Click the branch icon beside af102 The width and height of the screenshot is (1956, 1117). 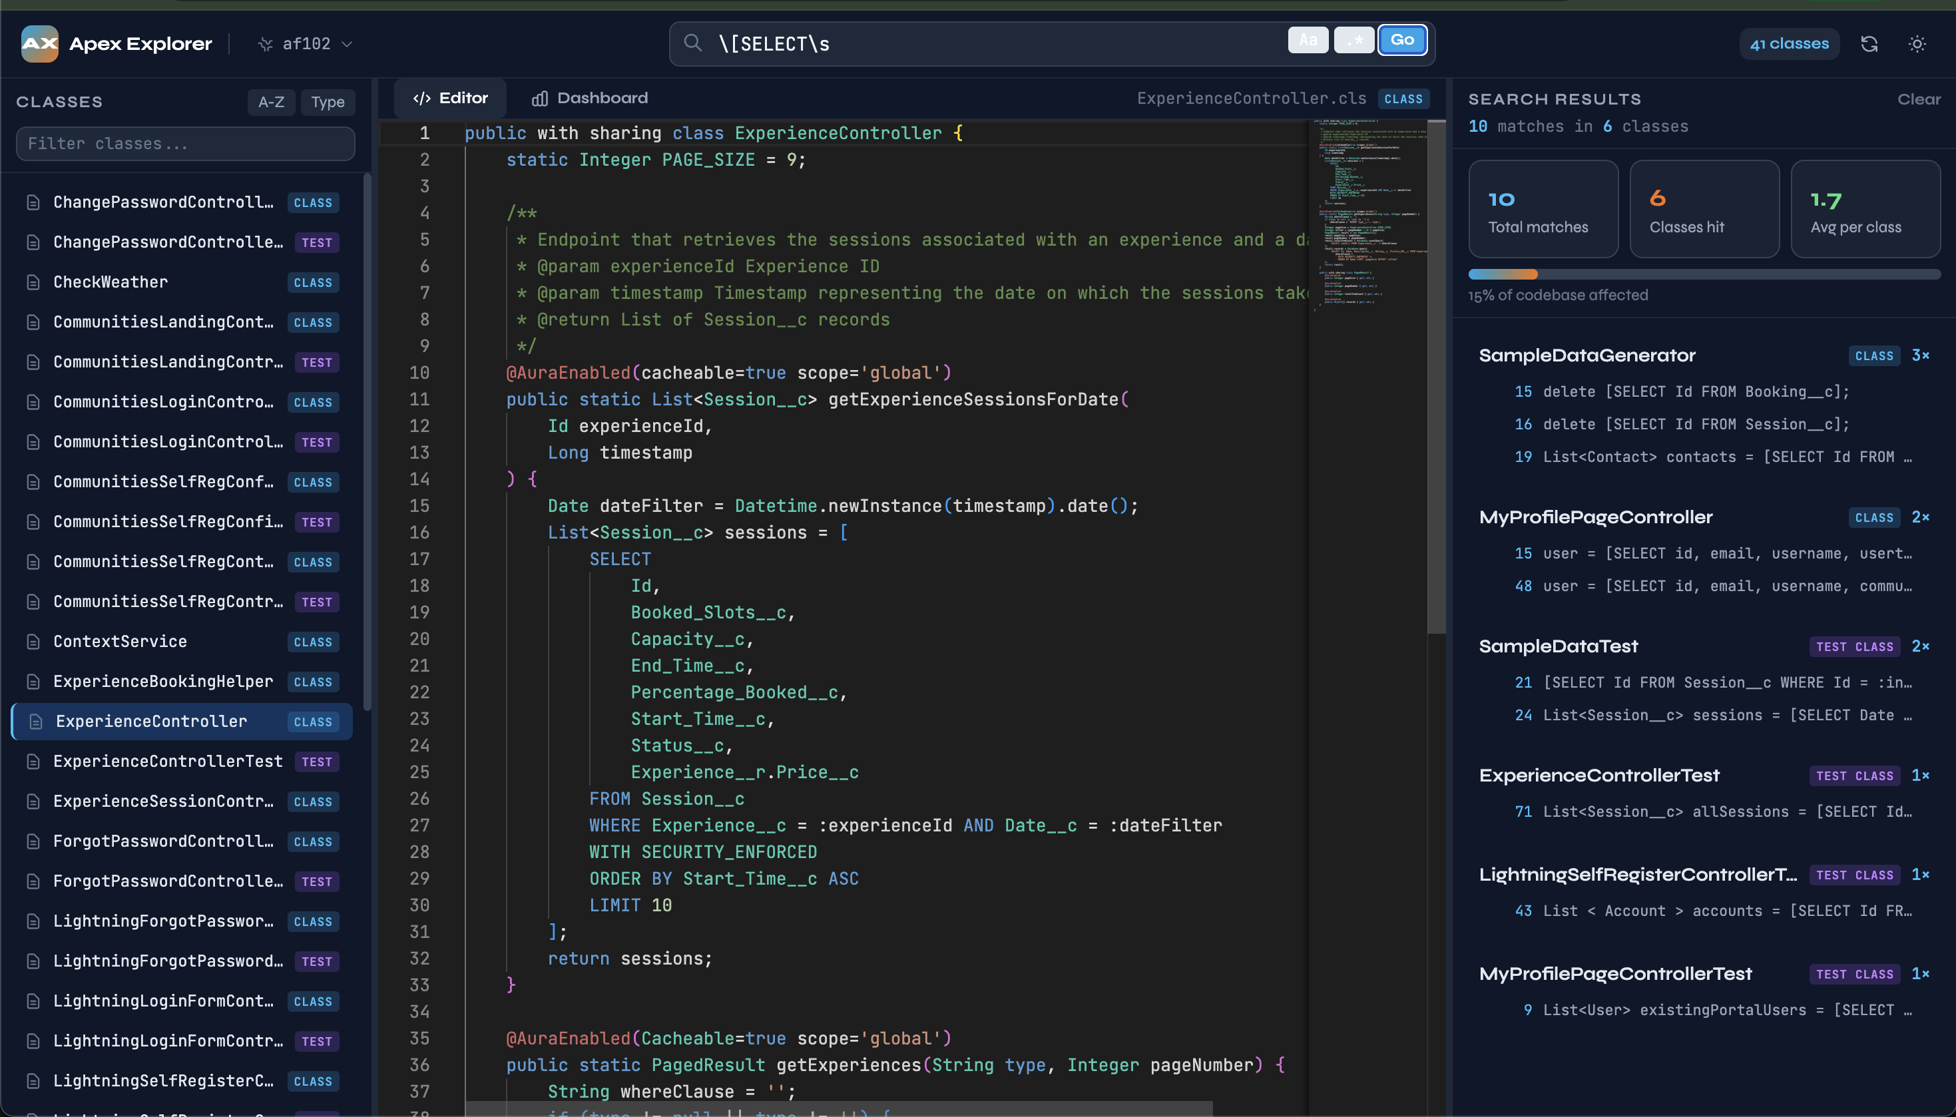click(x=266, y=45)
